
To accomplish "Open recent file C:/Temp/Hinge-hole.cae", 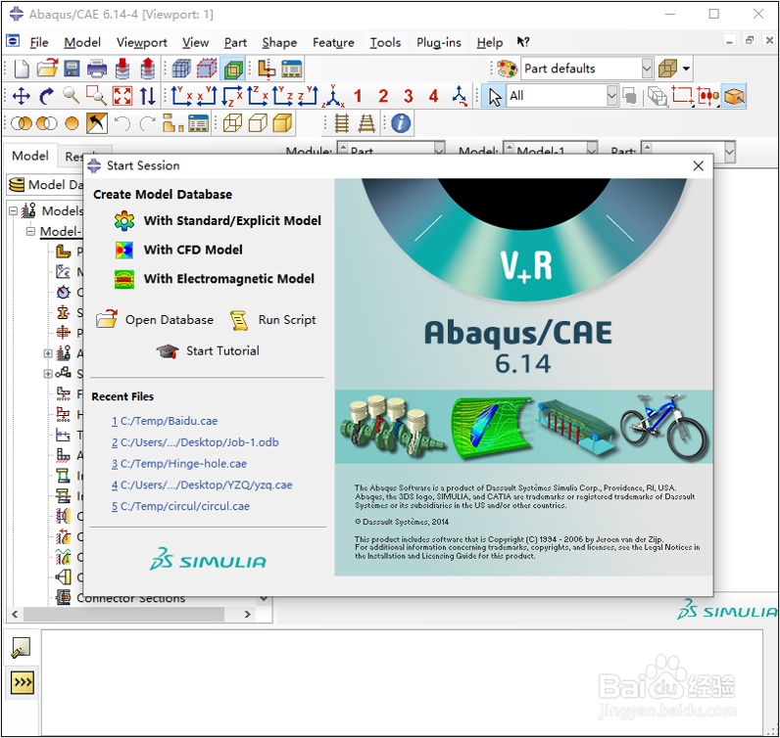I will 179,464.
